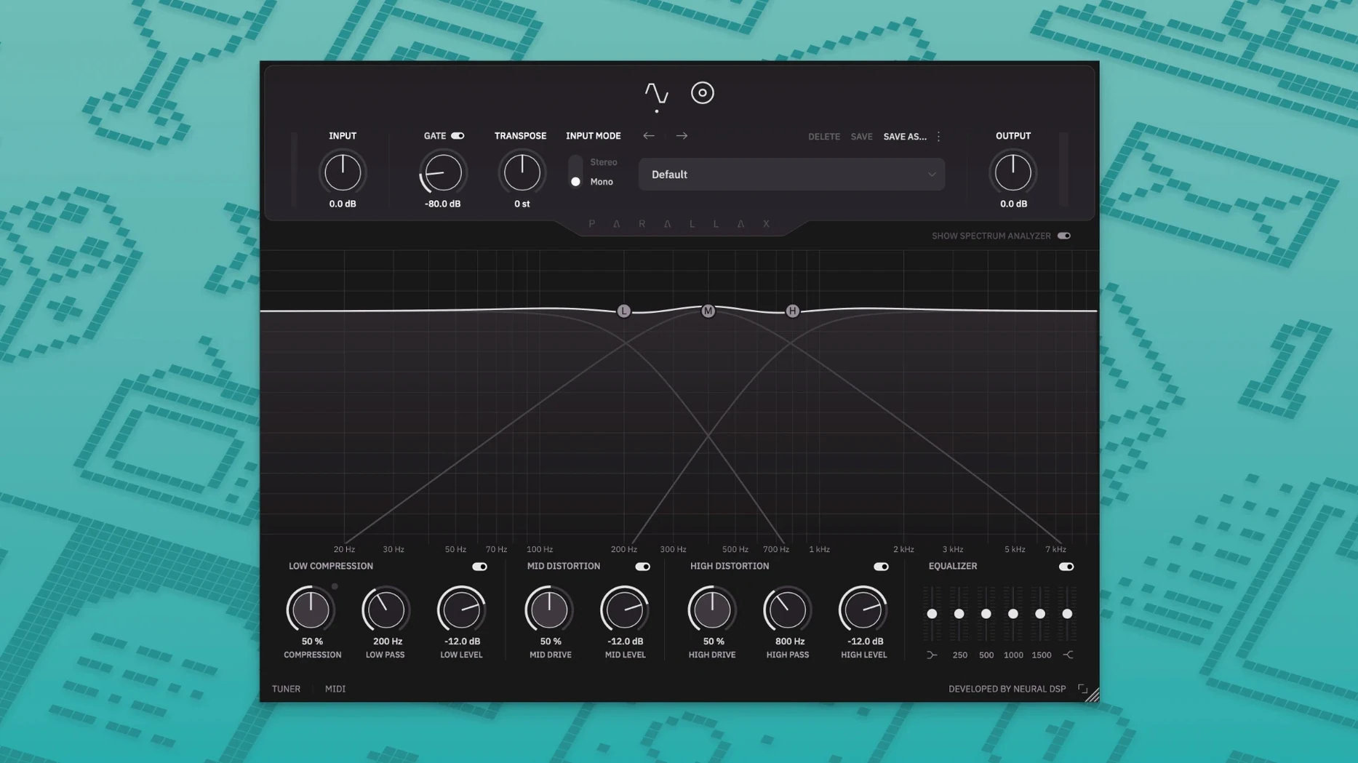The width and height of the screenshot is (1358, 763).
Task: Click the equalizer low shelf icon
Action: (932, 655)
